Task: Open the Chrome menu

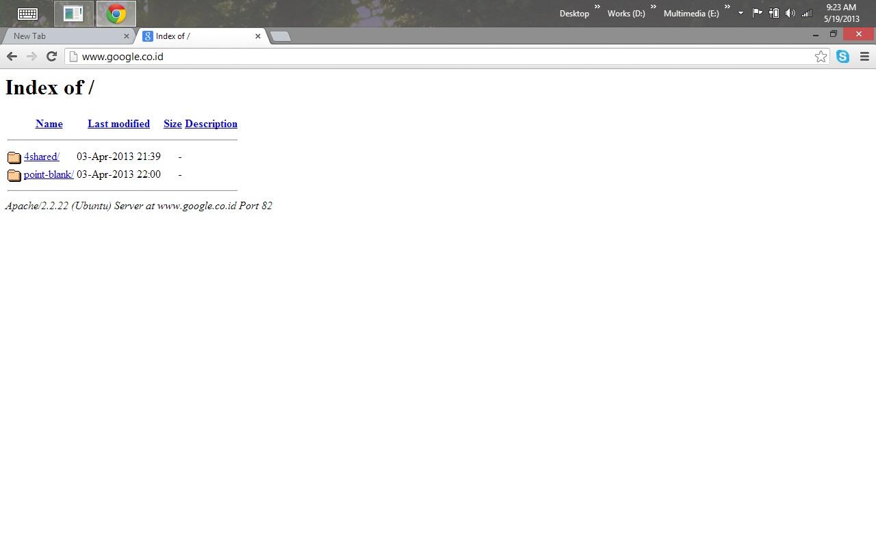Action: [x=864, y=57]
